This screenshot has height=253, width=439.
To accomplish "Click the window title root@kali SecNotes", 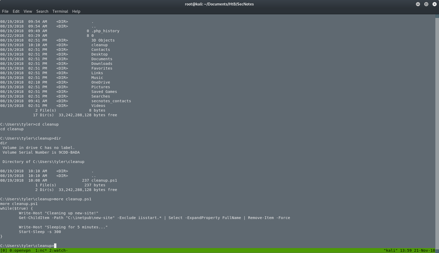I will coord(219,4).
